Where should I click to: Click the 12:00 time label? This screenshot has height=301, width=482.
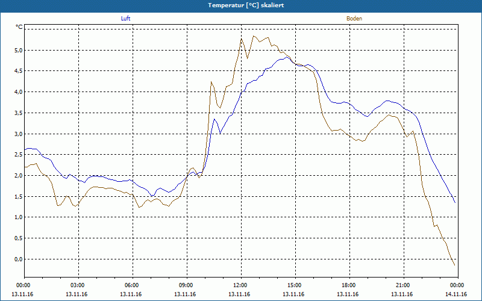pyautogui.click(x=241, y=285)
